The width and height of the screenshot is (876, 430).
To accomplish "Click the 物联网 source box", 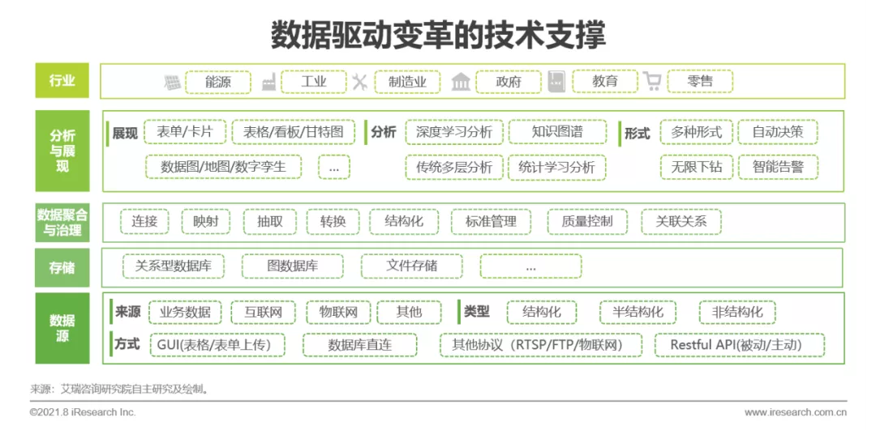I will [x=338, y=312].
